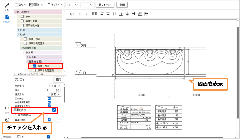Open the 図形 shape menu
This screenshot has width=240, height=140.
coord(20,5)
